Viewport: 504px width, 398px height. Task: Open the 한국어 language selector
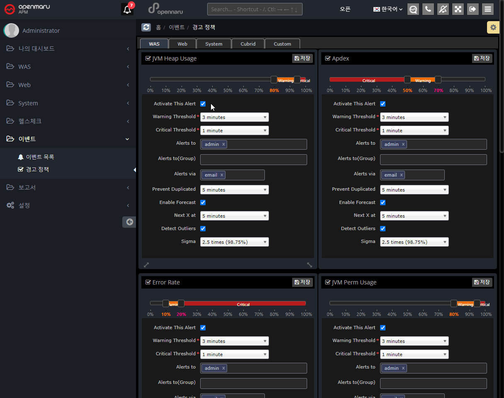388,9
